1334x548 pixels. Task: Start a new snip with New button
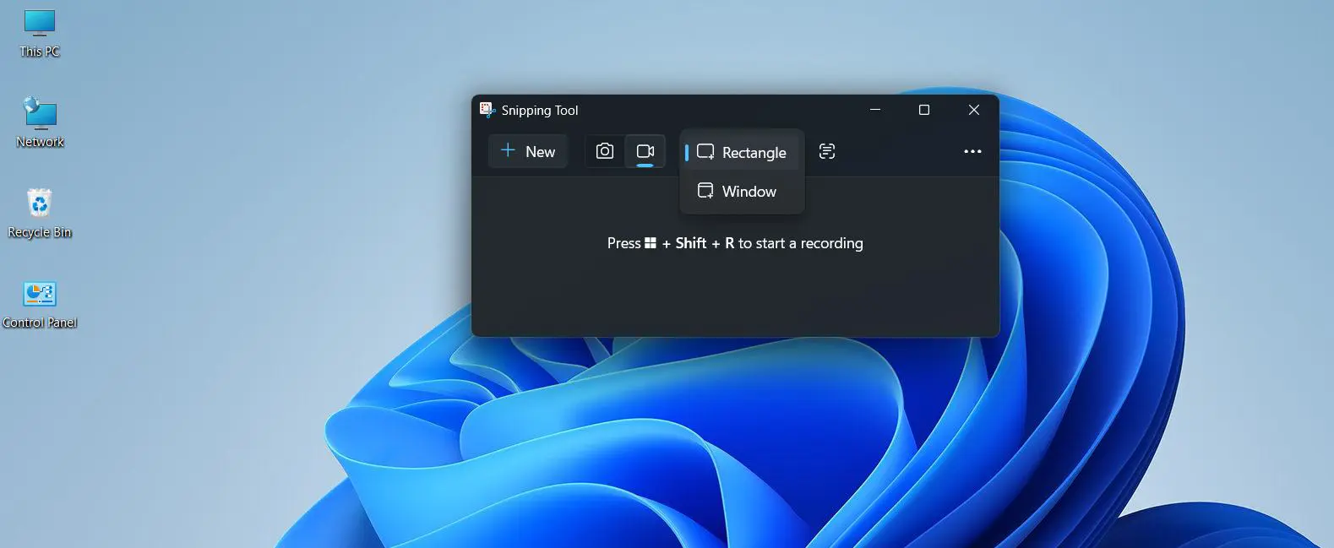528,151
